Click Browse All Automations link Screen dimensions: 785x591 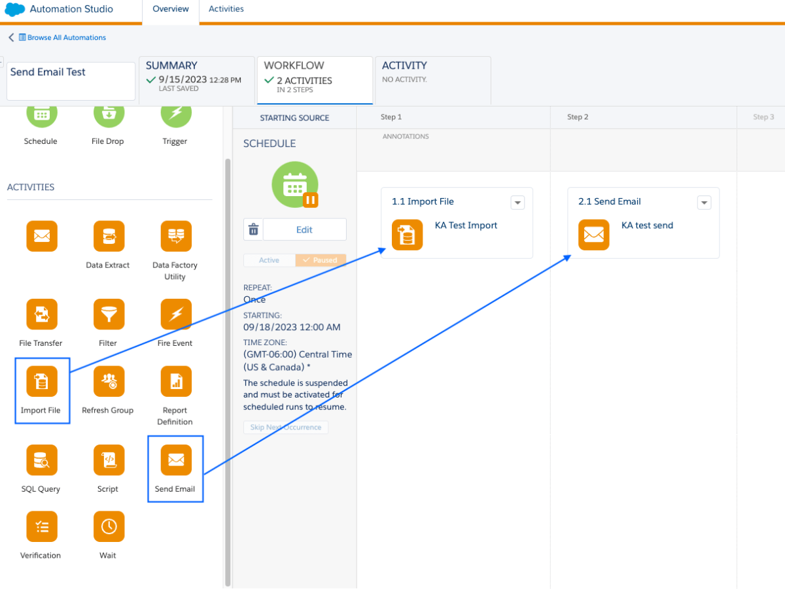point(67,37)
